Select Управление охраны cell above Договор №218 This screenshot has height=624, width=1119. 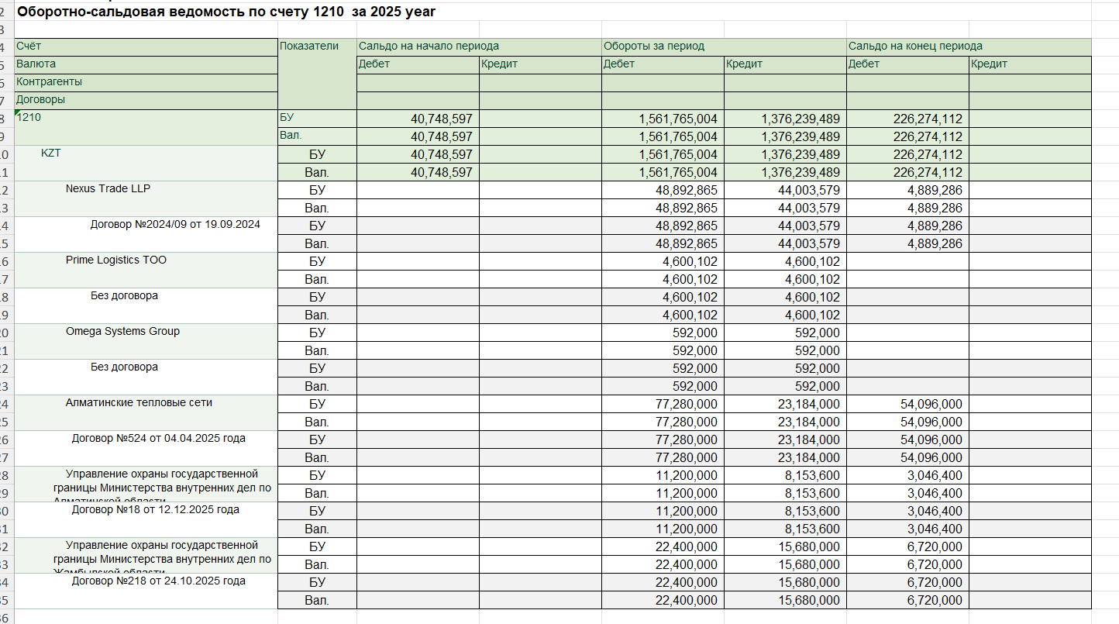pos(146,555)
